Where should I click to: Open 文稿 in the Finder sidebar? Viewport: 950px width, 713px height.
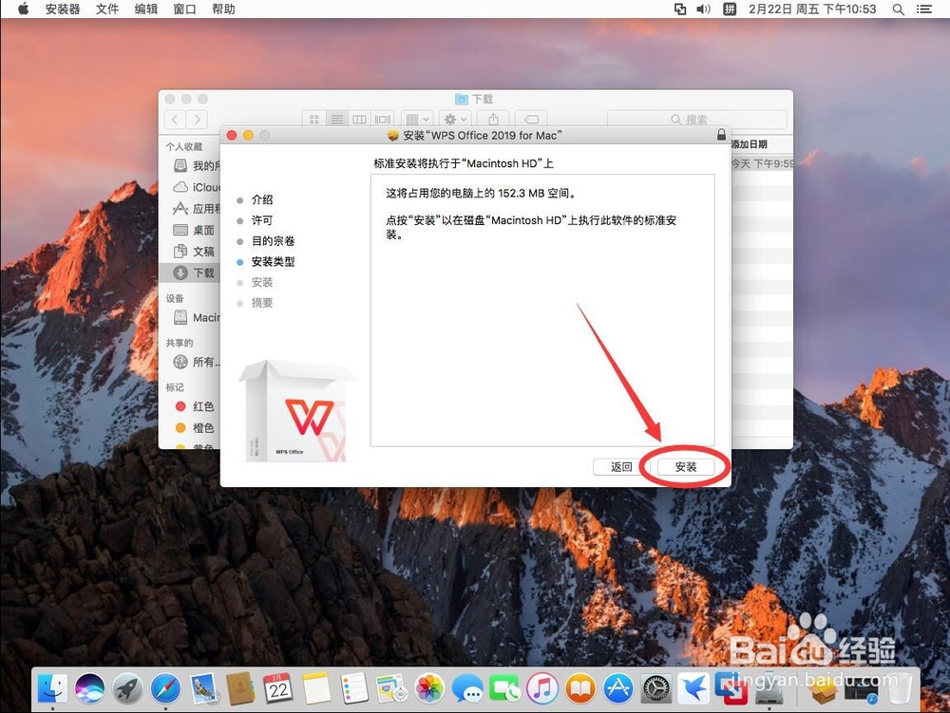tap(194, 252)
